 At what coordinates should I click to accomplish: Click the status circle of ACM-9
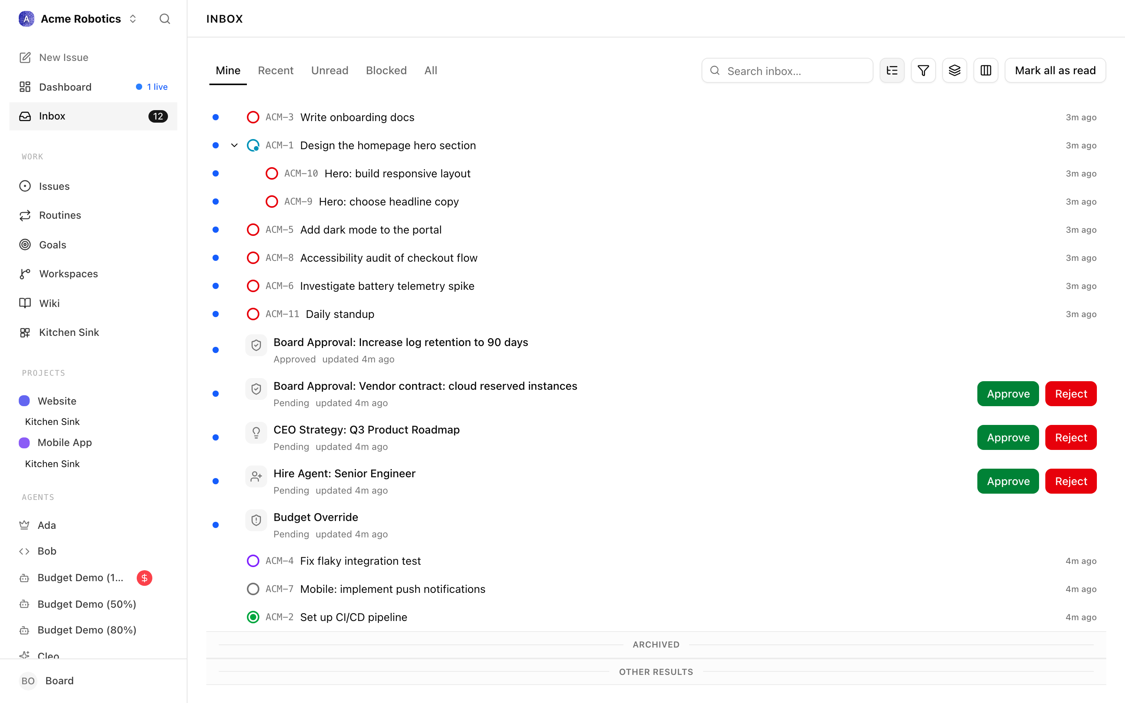point(271,202)
